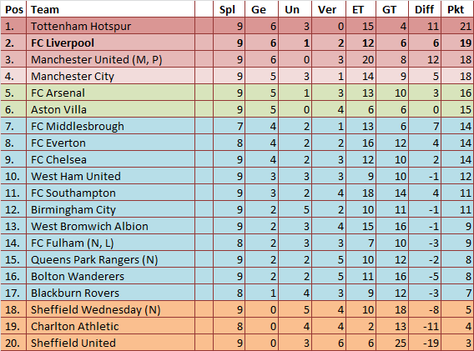474x351 pixels.
Task: Select the Charlton Athletic team cell
Action: (110, 326)
